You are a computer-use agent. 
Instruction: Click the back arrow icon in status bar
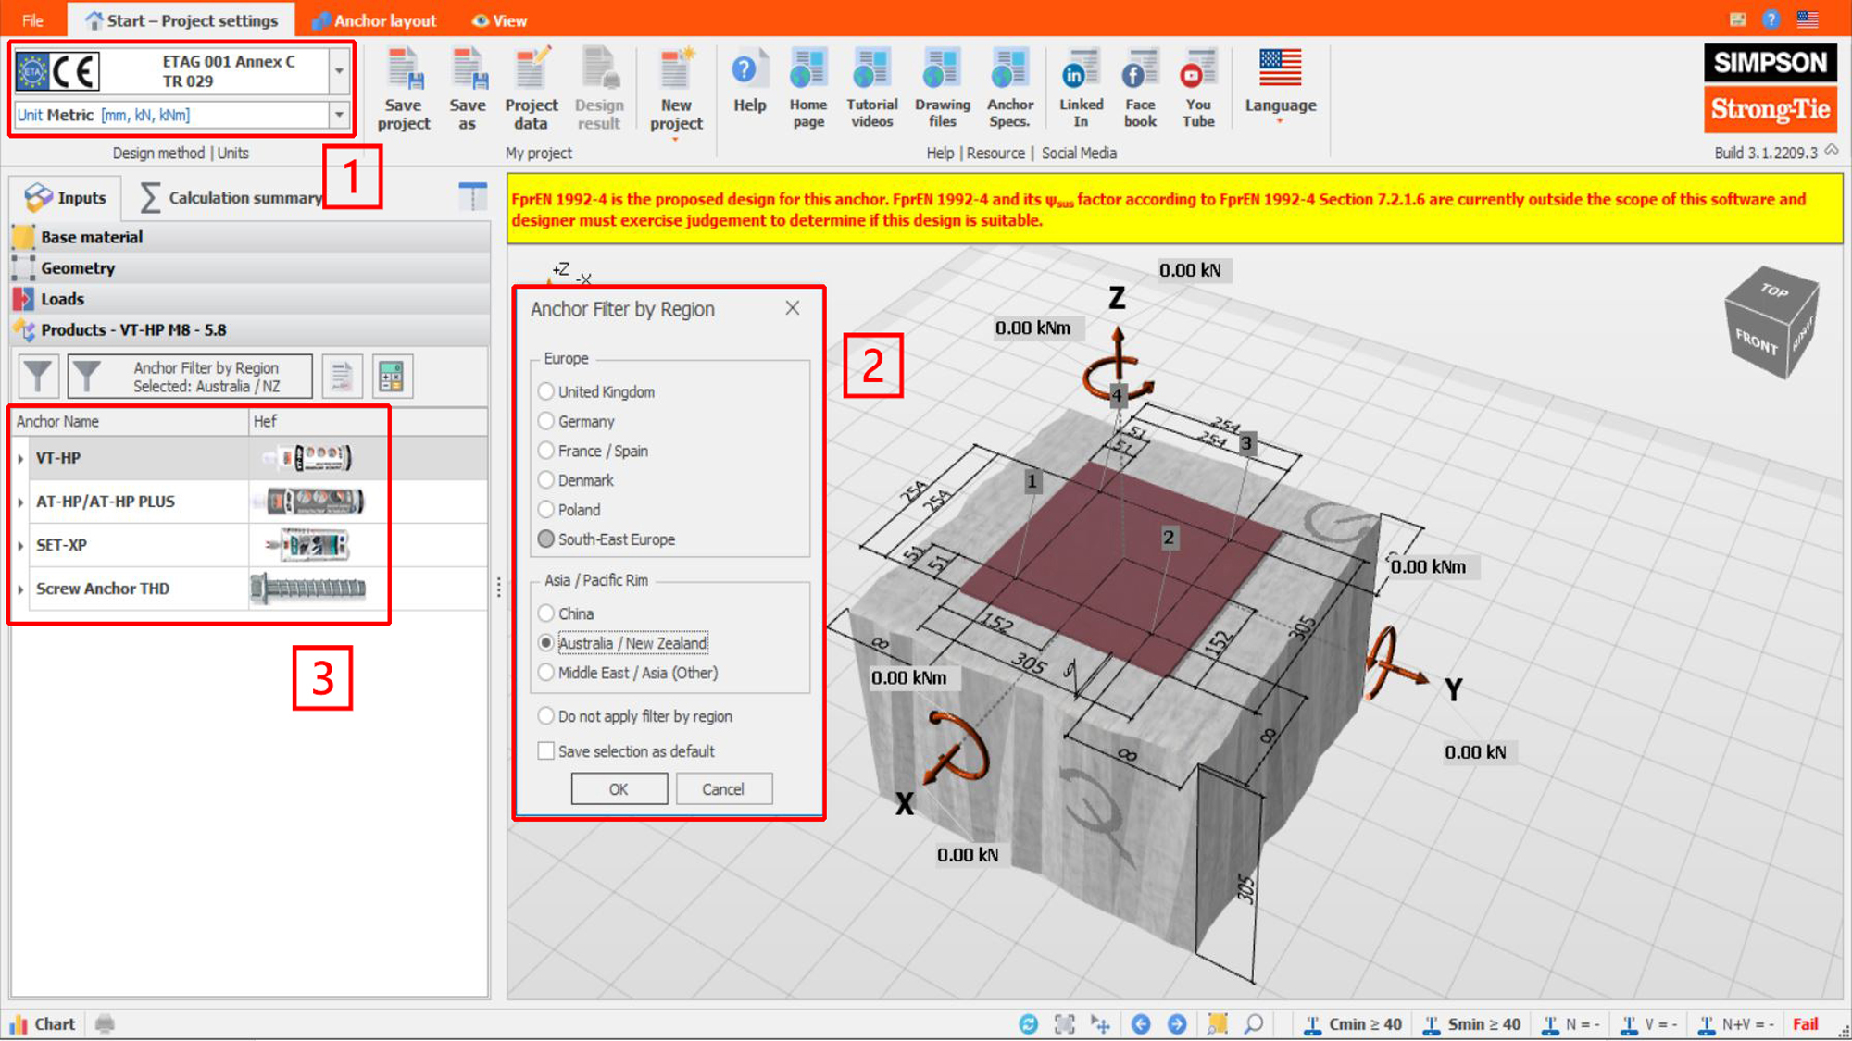coord(1141,1023)
